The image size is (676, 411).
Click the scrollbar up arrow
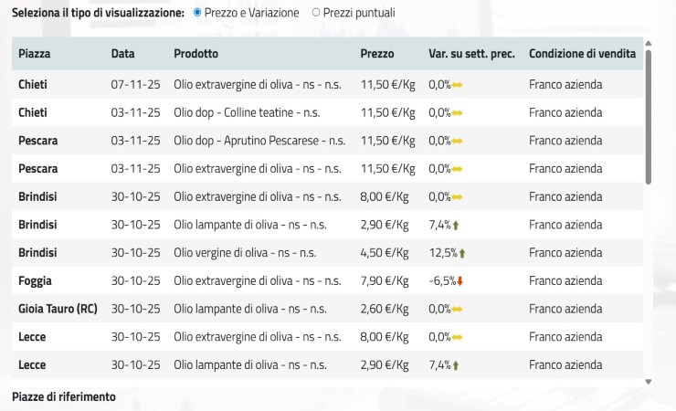point(649,42)
